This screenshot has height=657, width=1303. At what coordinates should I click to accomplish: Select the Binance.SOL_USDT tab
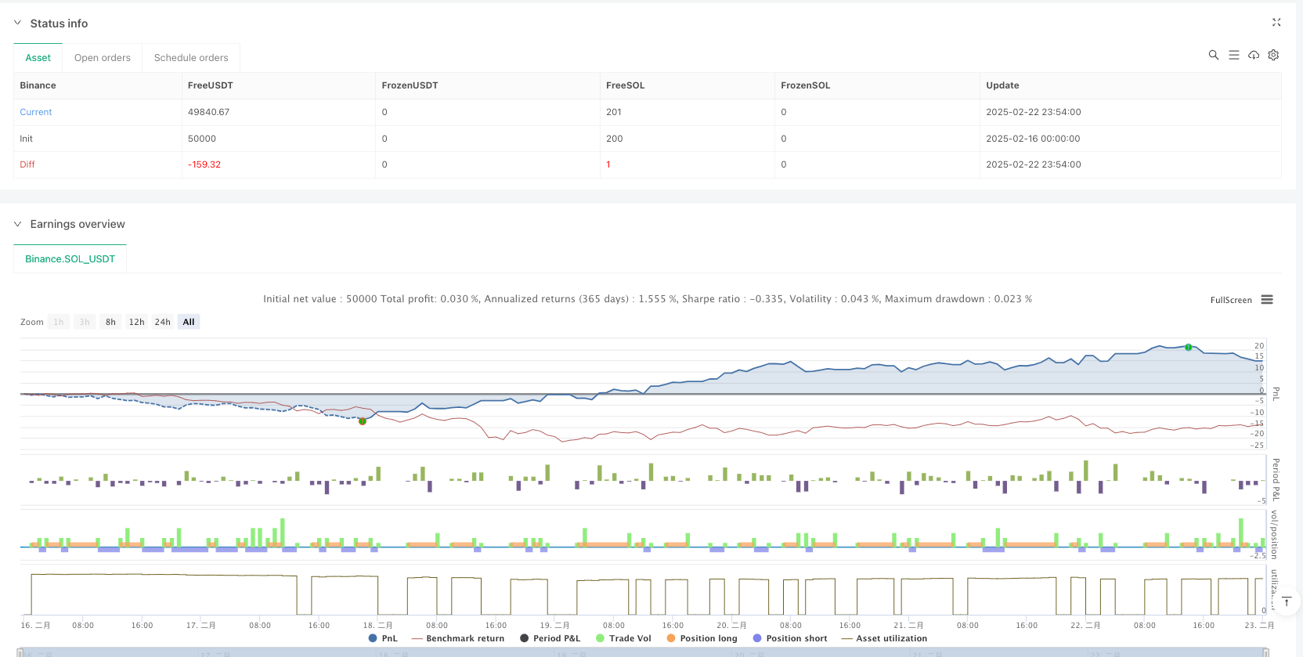[70, 259]
